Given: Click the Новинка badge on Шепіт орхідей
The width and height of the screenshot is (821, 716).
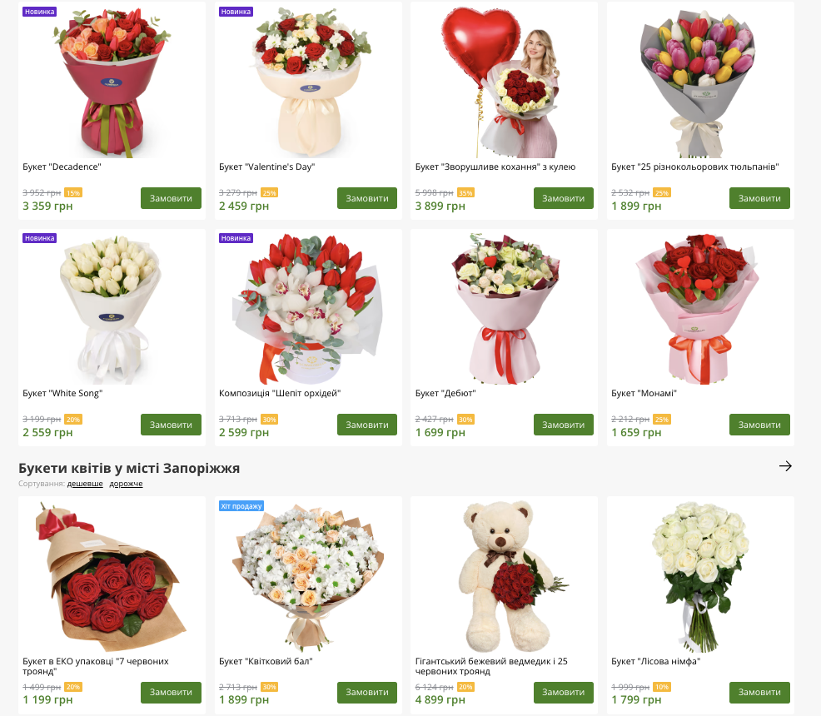Looking at the screenshot, I should coord(236,238).
